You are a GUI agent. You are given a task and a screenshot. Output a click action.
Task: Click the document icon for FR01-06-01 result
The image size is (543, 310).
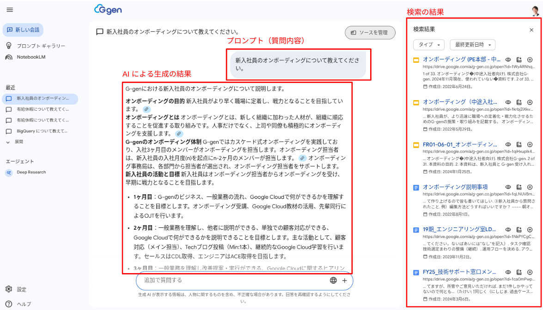point(519,144)
